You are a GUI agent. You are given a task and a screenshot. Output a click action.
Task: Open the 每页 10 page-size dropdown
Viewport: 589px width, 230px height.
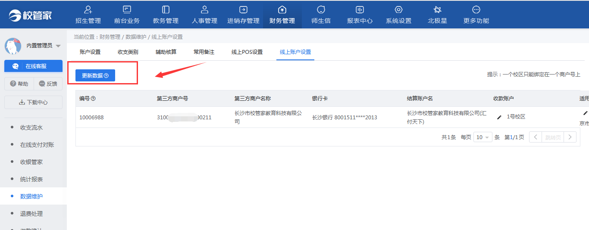point(483,137)
